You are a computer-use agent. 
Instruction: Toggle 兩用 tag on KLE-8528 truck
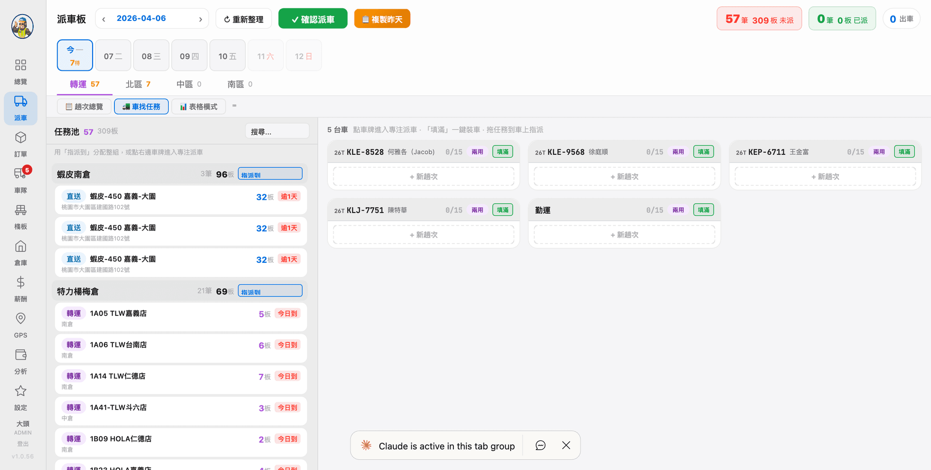coord(477,152)
